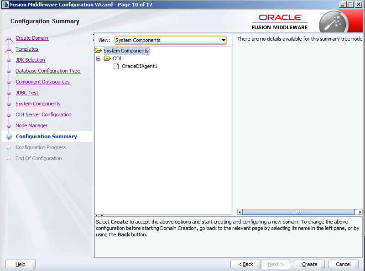Jump to Database Configuration Type step

tap(48, 71)
